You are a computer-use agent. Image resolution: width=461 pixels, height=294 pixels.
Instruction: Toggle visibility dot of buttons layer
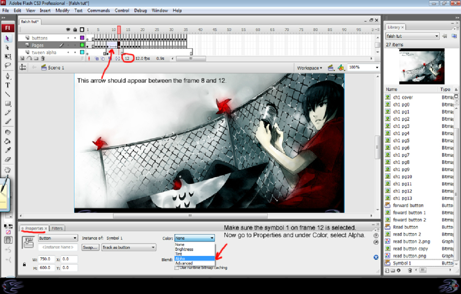[68, 38]
